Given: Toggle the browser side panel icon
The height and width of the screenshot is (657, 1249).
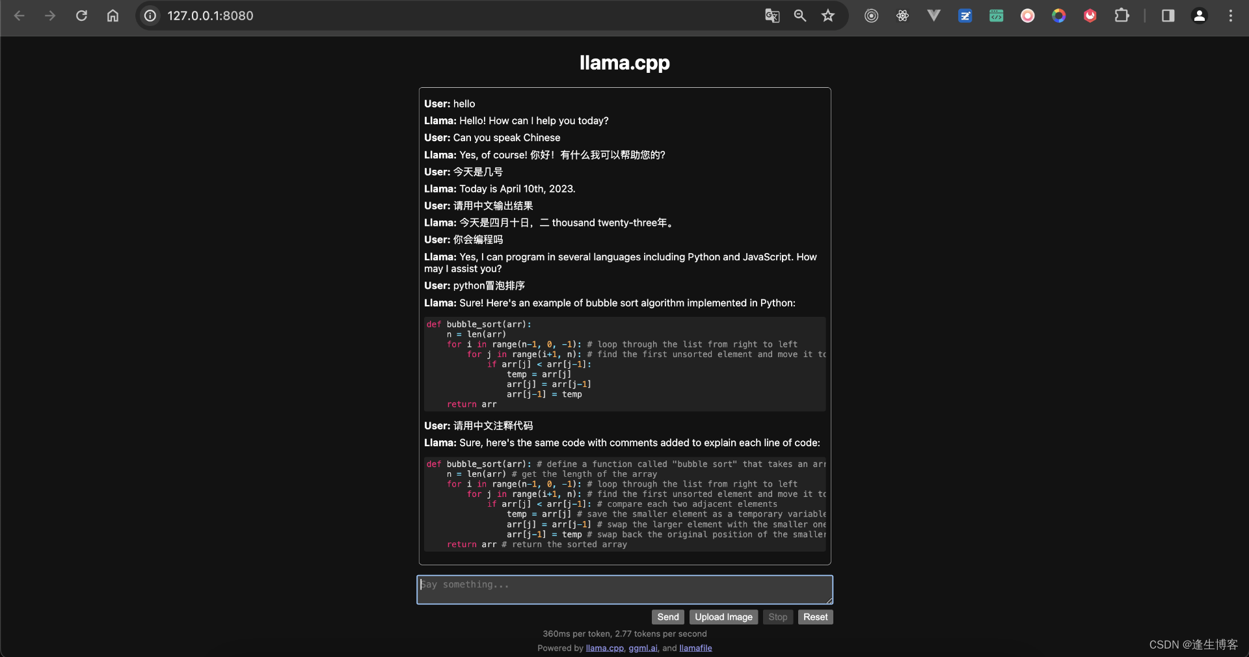Looking at the screenshot, I should pos(1168,16).
